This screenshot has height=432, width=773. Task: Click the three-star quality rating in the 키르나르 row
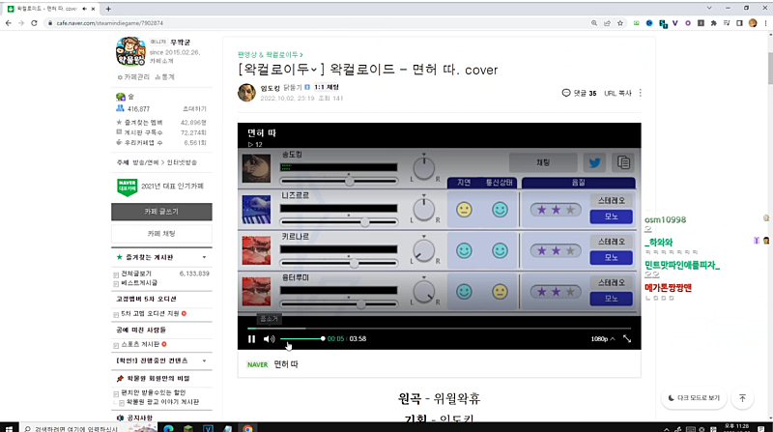556,251
